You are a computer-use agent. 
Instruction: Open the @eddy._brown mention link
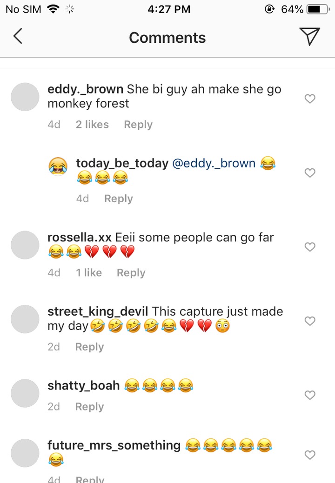[x=214, y=163]
